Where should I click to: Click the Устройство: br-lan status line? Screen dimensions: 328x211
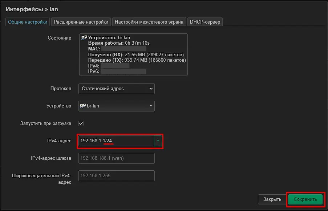pyautogui.click(x=109, y=38)
